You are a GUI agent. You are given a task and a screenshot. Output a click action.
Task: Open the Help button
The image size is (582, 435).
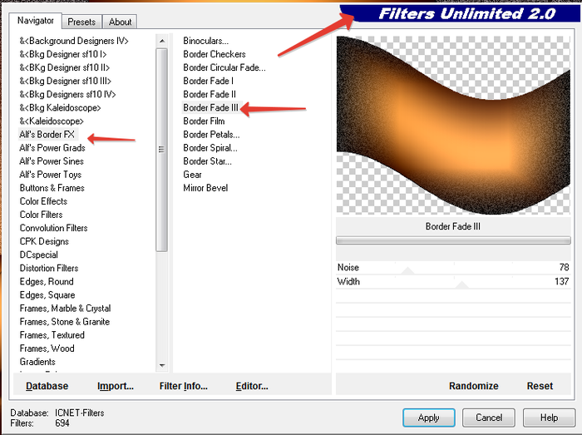click(549, 418)
